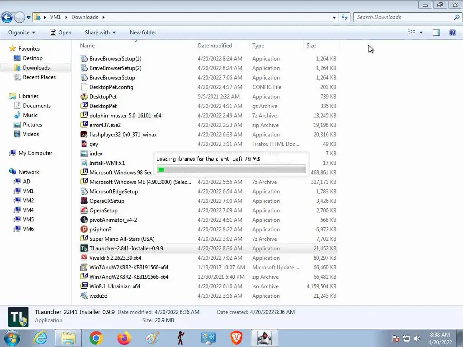Image resolution: width=463 pixels, height=347 pixels.
Task: Select the AD network computer
Action: 27,182
